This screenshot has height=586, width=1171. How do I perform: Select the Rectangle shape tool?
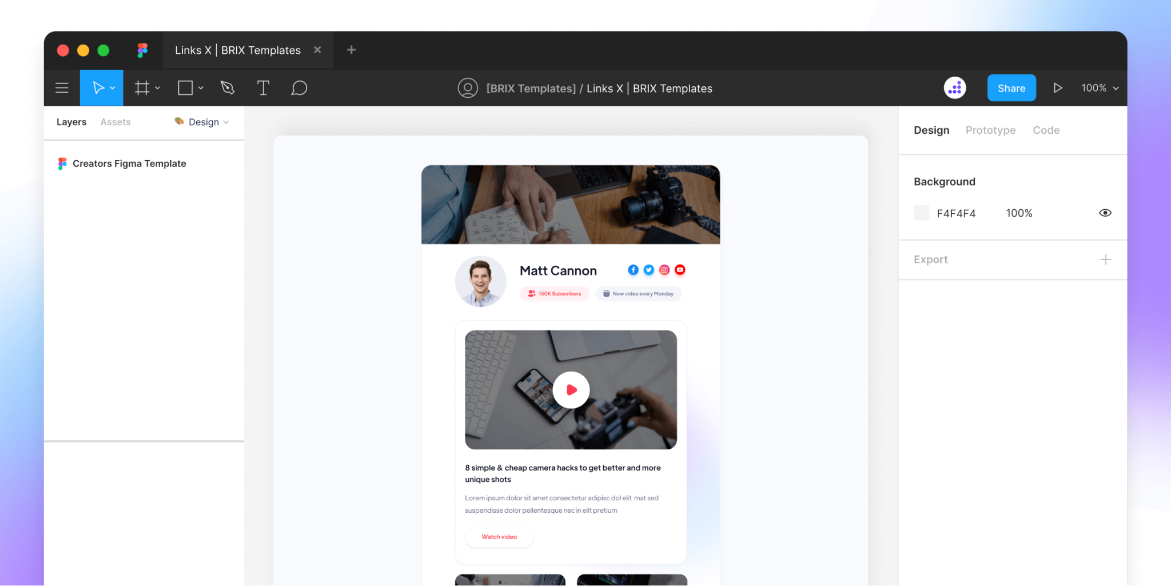[185, 87]
